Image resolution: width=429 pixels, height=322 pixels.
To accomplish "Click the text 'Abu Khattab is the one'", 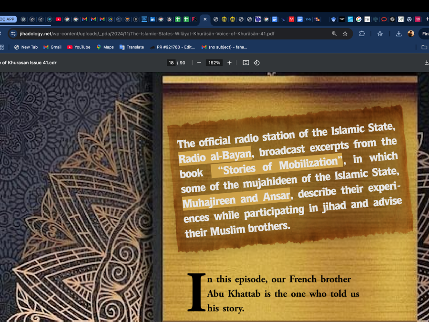I will pyautogui.click(x=256, y=294).
